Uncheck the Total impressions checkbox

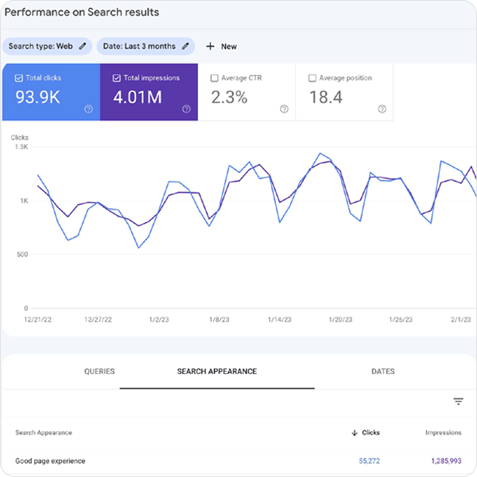(x=116, y=78)
